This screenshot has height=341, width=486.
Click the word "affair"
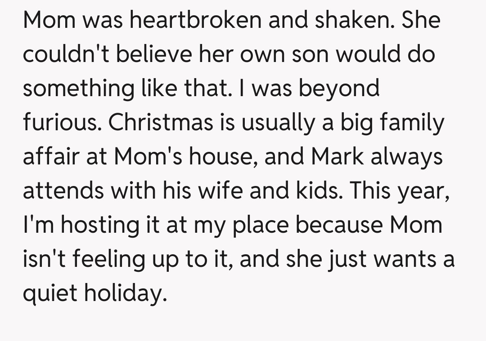point(50,156)
